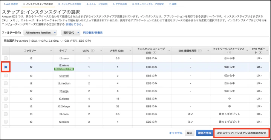Click the green free tier badge under t2.micro
271x140 pixels.
pyautogui.click(x=64, y=69)
